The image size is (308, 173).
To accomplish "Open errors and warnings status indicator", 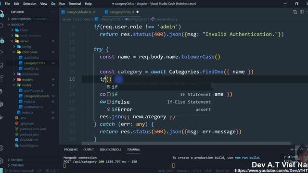I will (52, 171).
